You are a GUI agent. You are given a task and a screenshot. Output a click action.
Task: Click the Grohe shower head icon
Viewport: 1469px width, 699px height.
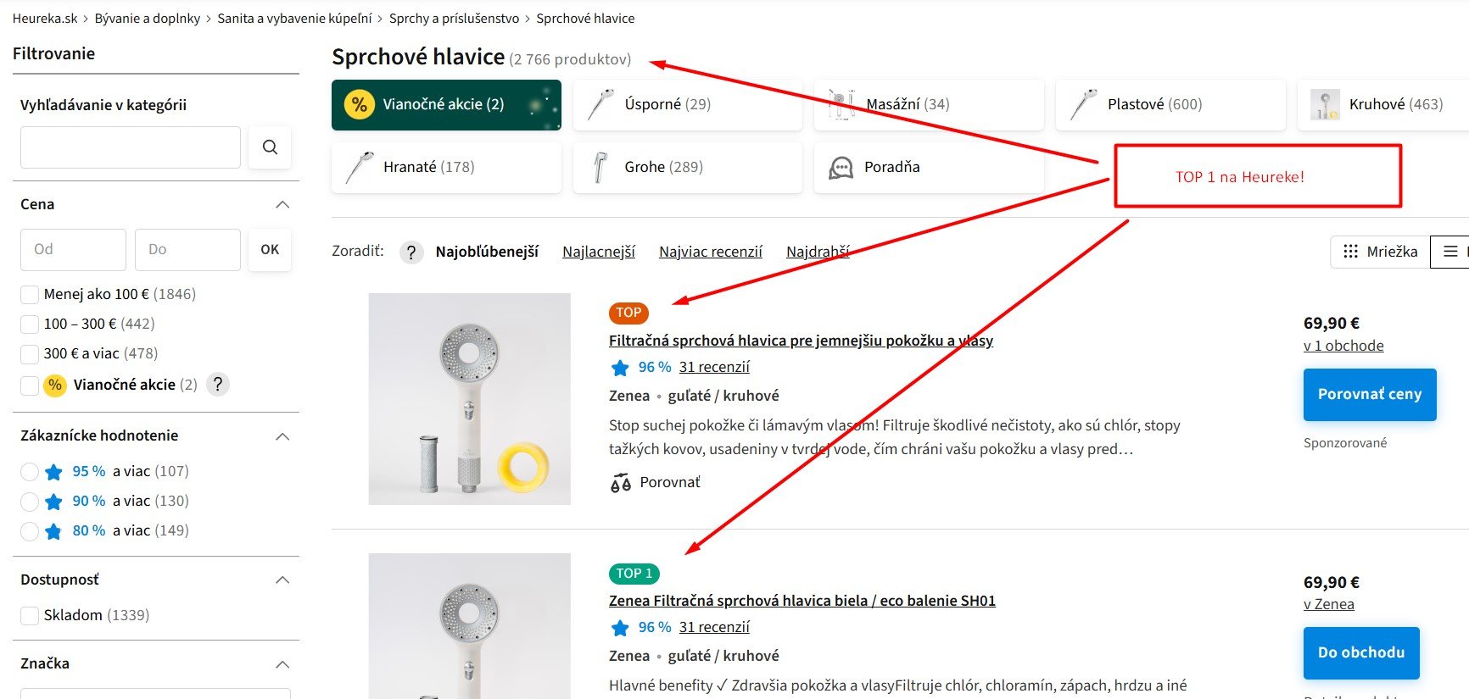tap(600, 168)
